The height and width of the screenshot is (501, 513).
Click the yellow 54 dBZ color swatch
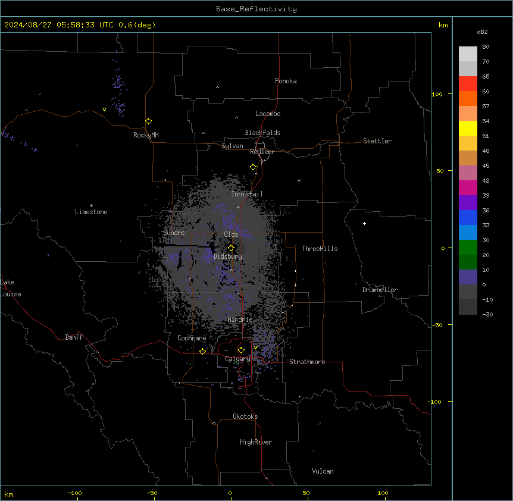pyautogui.click(x=468, y=128)
